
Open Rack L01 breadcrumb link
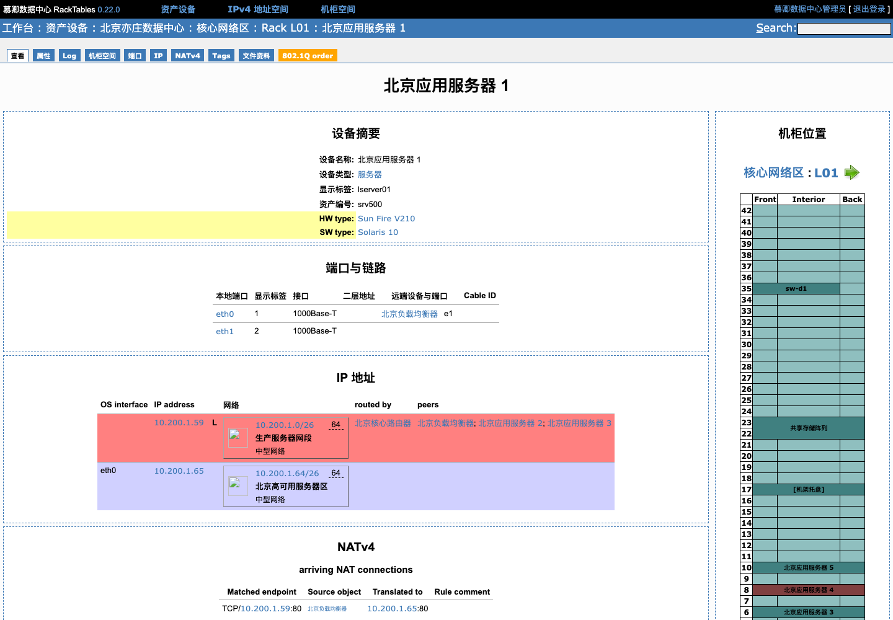pyautogui.click(x=285, y=28)
